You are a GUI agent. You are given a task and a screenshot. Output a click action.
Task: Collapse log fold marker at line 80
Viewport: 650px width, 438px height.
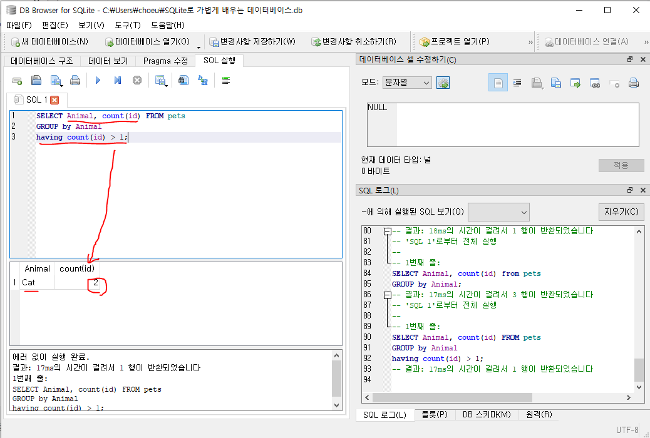click(x=387, y=232)
